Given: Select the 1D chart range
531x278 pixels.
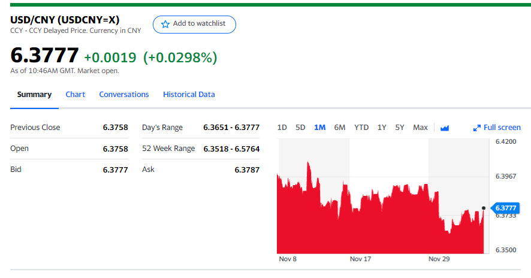Looking at the screenshot, I should [282, 128].
